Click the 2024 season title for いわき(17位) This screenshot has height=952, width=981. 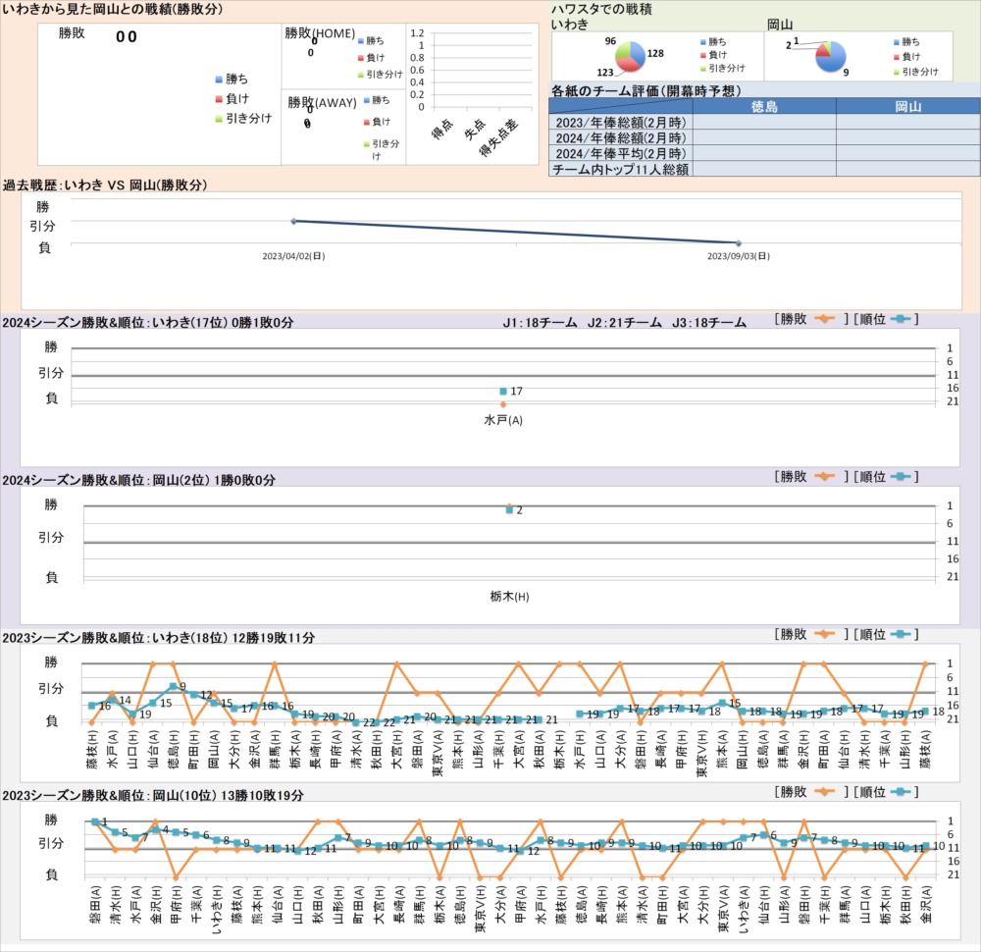click(148, 322)
